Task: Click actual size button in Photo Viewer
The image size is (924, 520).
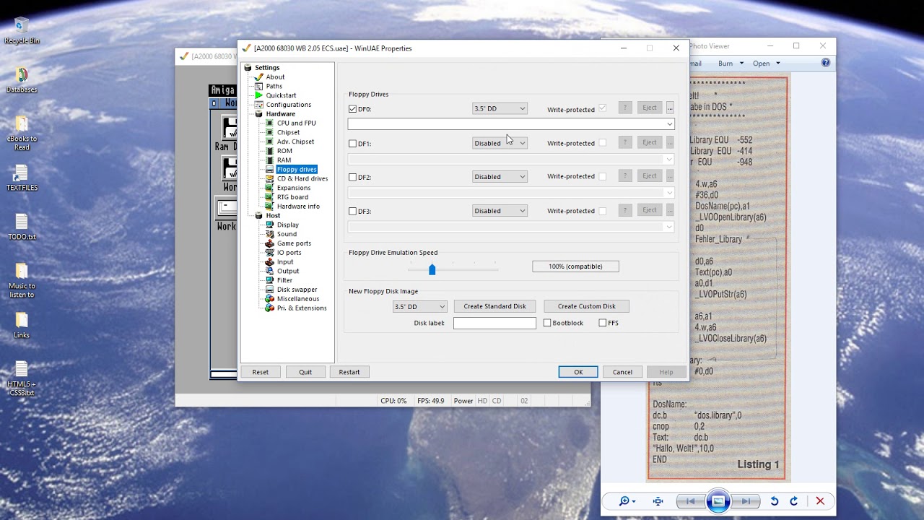Action: click(658, 501)
